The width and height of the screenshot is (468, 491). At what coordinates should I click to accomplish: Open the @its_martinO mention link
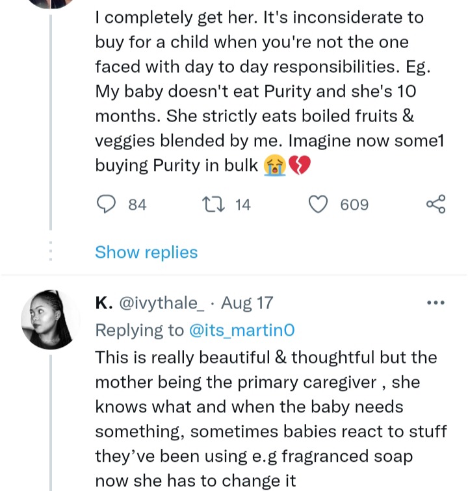[x=242, y=331]
